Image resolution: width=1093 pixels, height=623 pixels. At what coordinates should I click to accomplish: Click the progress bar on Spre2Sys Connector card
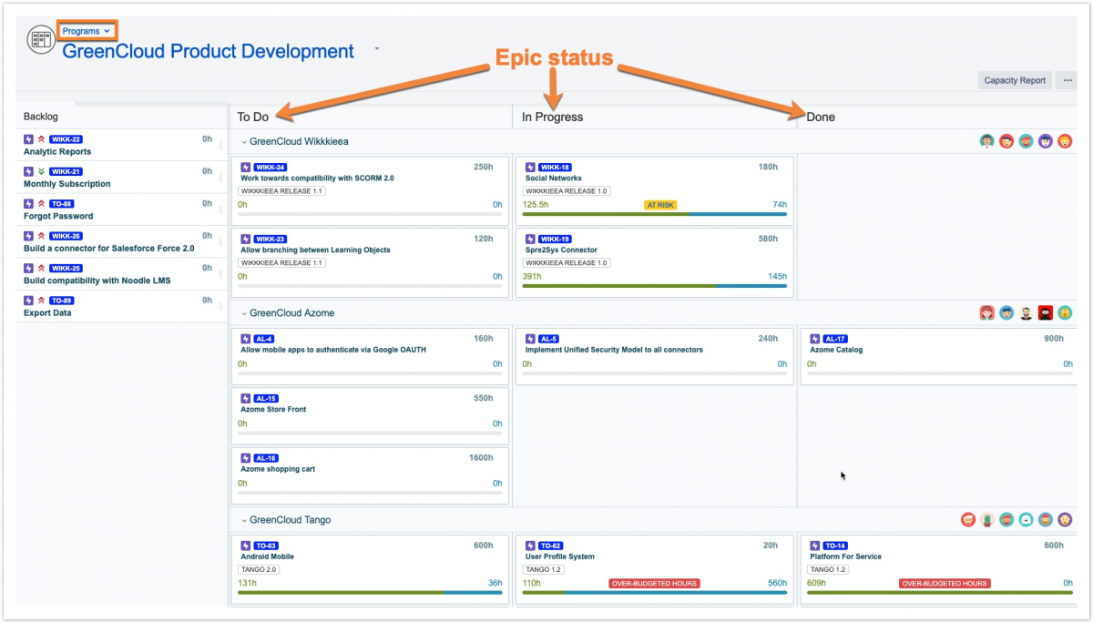coord(654,286)
